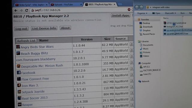The image size is (192, 108).
Task: Click the browser back arrow
Action: click(16, 10)
